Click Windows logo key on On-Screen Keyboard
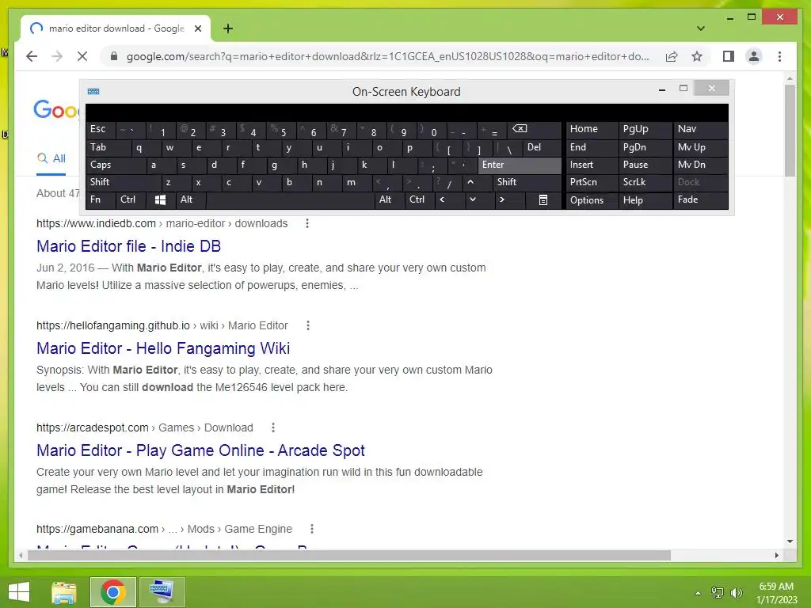Screen dimensions: 811x608 [x=160, y=199]
